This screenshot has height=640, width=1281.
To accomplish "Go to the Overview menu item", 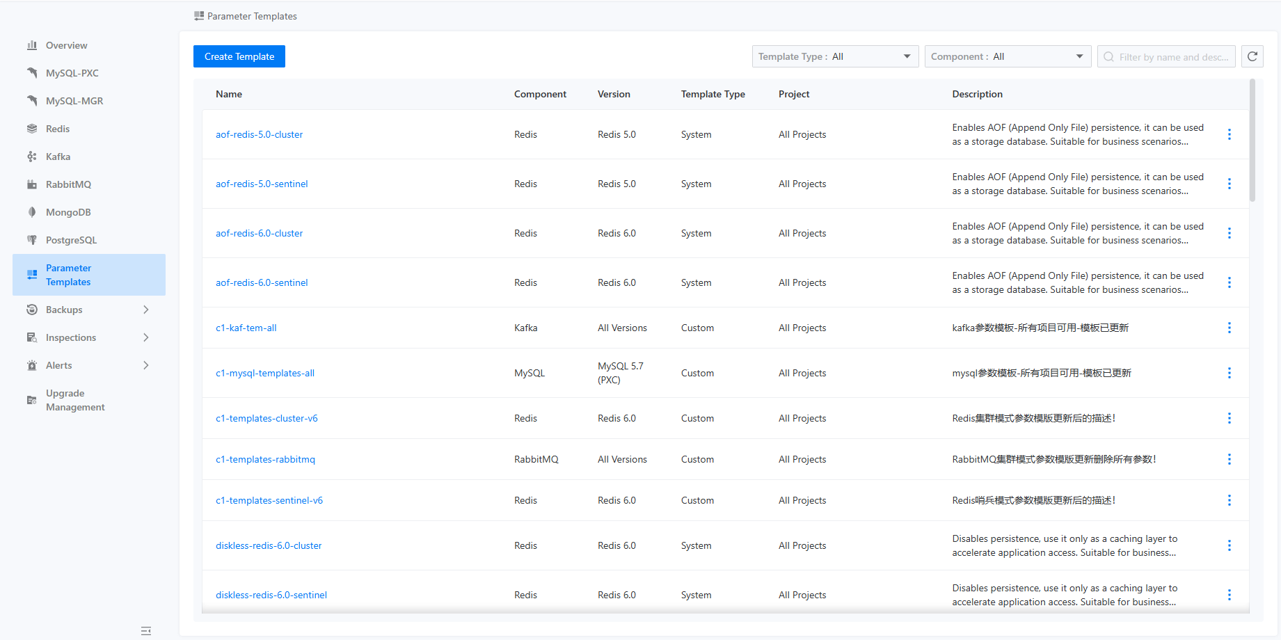I will [66, 45].
